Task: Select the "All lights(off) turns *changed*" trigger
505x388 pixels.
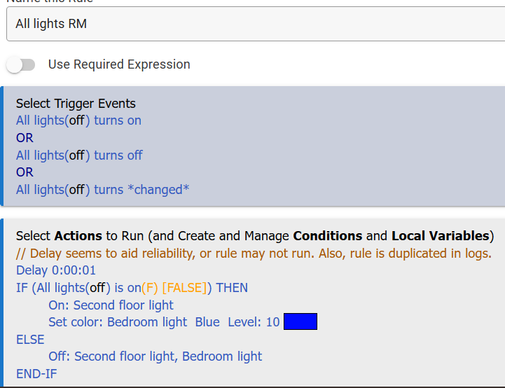Action: coord(102,190)
